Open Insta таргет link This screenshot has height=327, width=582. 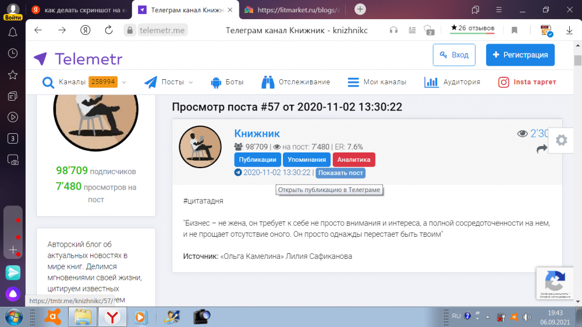tap(527, 82)
